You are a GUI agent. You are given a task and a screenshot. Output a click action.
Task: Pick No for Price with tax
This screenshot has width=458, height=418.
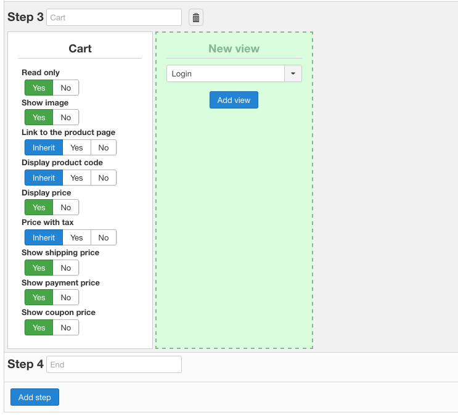click(x=104, y=237)
